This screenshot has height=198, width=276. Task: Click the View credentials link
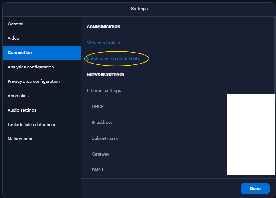coord(103,43)
